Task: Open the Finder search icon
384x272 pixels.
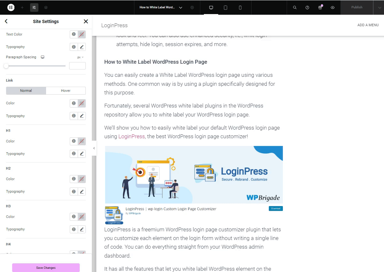Action: (295, 7)
